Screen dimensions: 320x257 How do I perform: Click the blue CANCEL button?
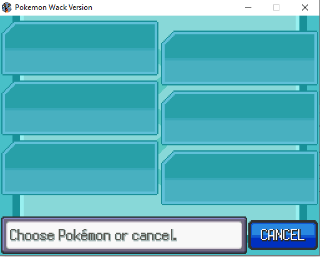coord(283,235)
